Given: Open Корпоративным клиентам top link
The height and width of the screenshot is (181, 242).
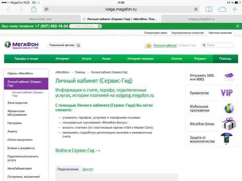Looking at the screenshot, I should [188, 33].
